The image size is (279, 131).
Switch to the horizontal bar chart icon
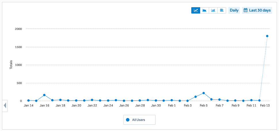[222, 10]
